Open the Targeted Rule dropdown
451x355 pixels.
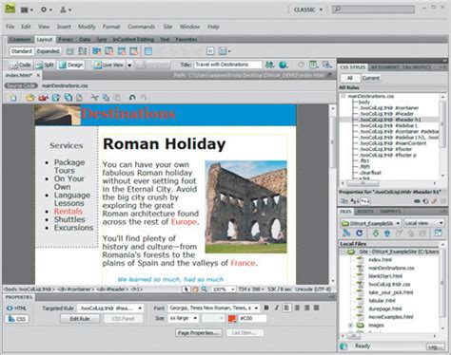coord(110,308)
